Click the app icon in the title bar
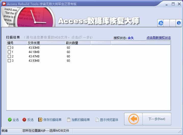Viewport: 183px width, 135px height. [4, 4]
